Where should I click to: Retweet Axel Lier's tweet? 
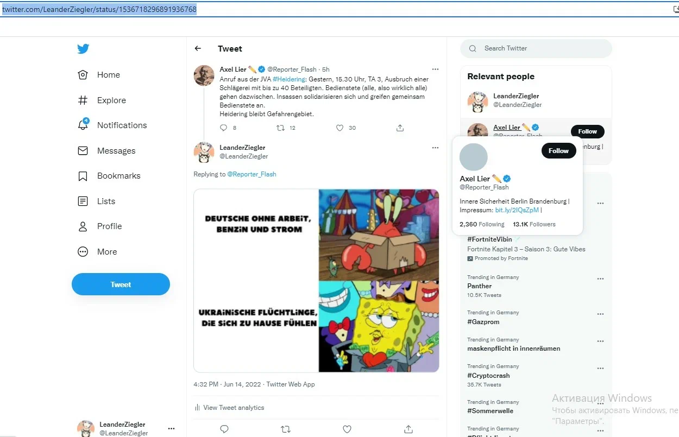(x=280, y=128)
